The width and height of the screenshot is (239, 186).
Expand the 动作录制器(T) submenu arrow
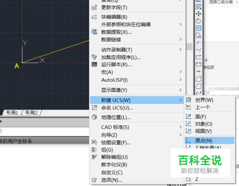(181, 49)
